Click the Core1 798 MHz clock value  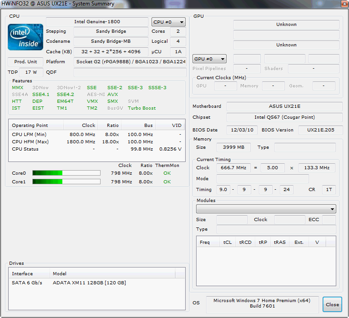[x=121, y=182]
